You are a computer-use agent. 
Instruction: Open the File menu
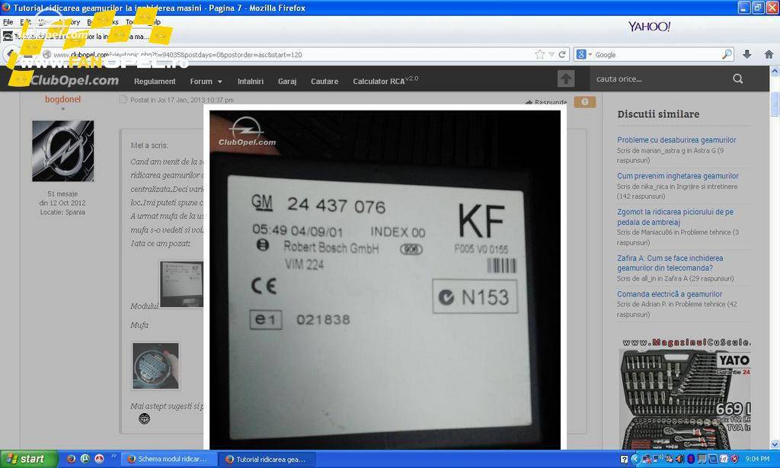(x=8, y=22)
